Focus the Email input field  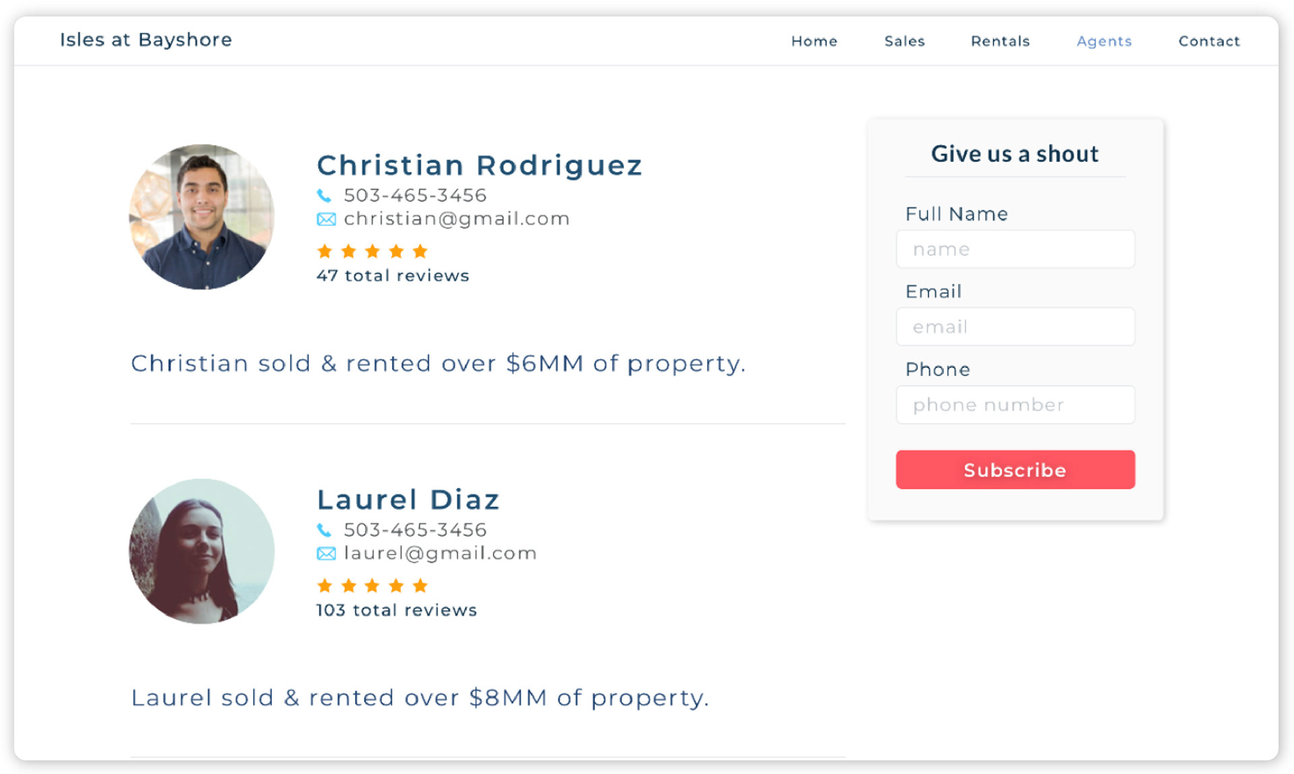(1015, 327)
